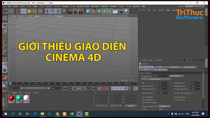Click the Cube primitive object icon
210x118 pixels.
(88, 11)
